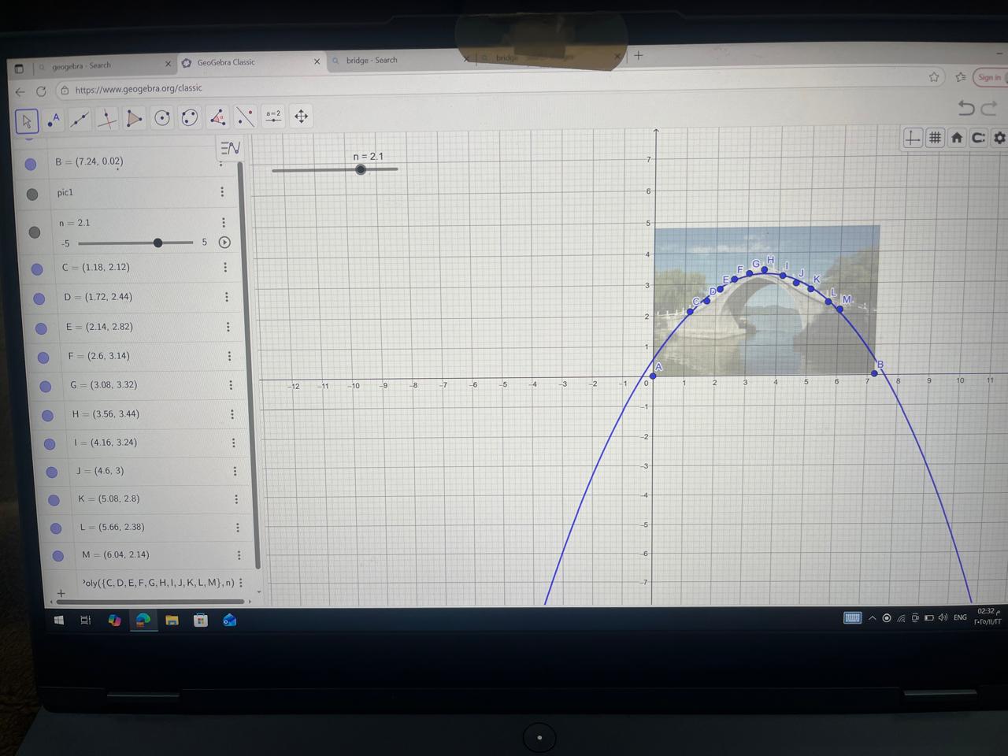Open Graphics View settings gear
The image size is (1008, 756).
tap(999, 138)
